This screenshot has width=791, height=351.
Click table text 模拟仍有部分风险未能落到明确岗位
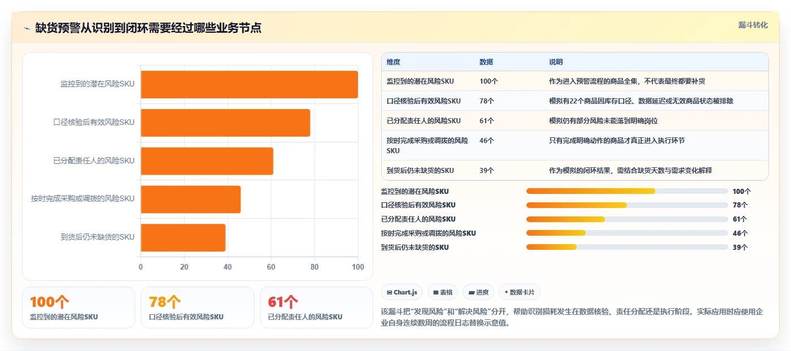coord(603,120)
